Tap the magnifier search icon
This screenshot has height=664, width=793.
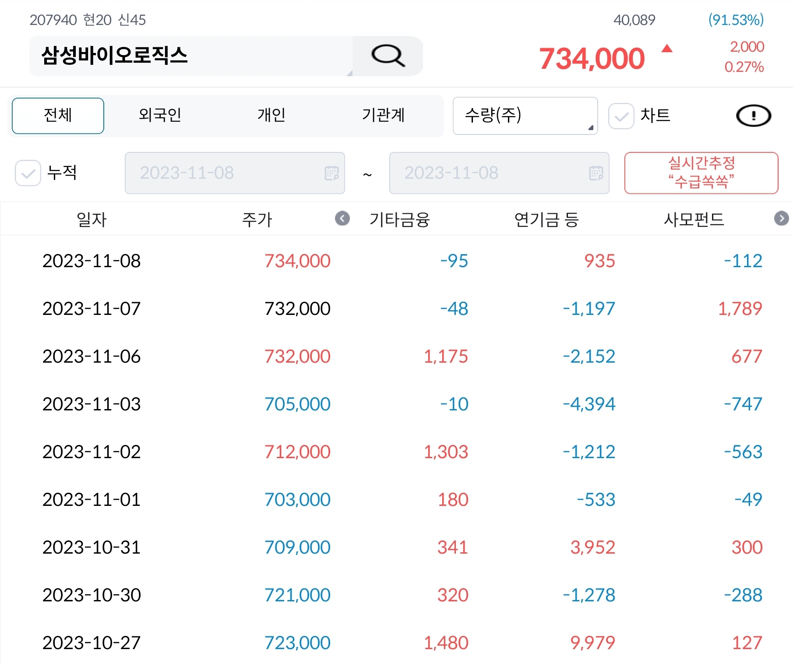coord(388,56)
